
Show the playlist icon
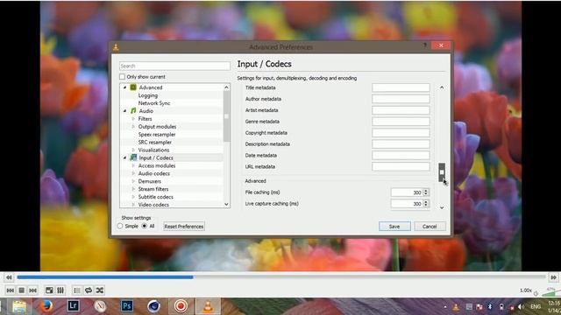(x=77, y=290)
